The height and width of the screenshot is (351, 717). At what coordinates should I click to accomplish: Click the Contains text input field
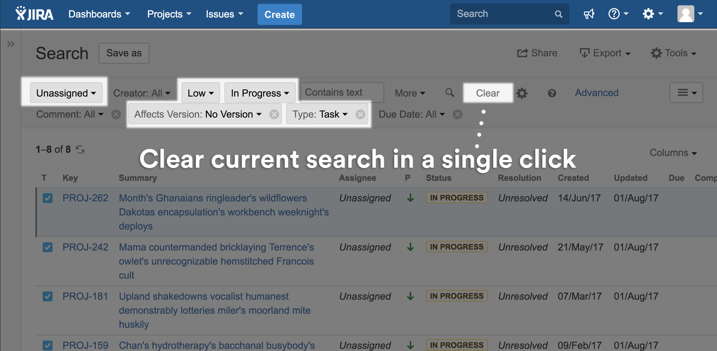341,92
